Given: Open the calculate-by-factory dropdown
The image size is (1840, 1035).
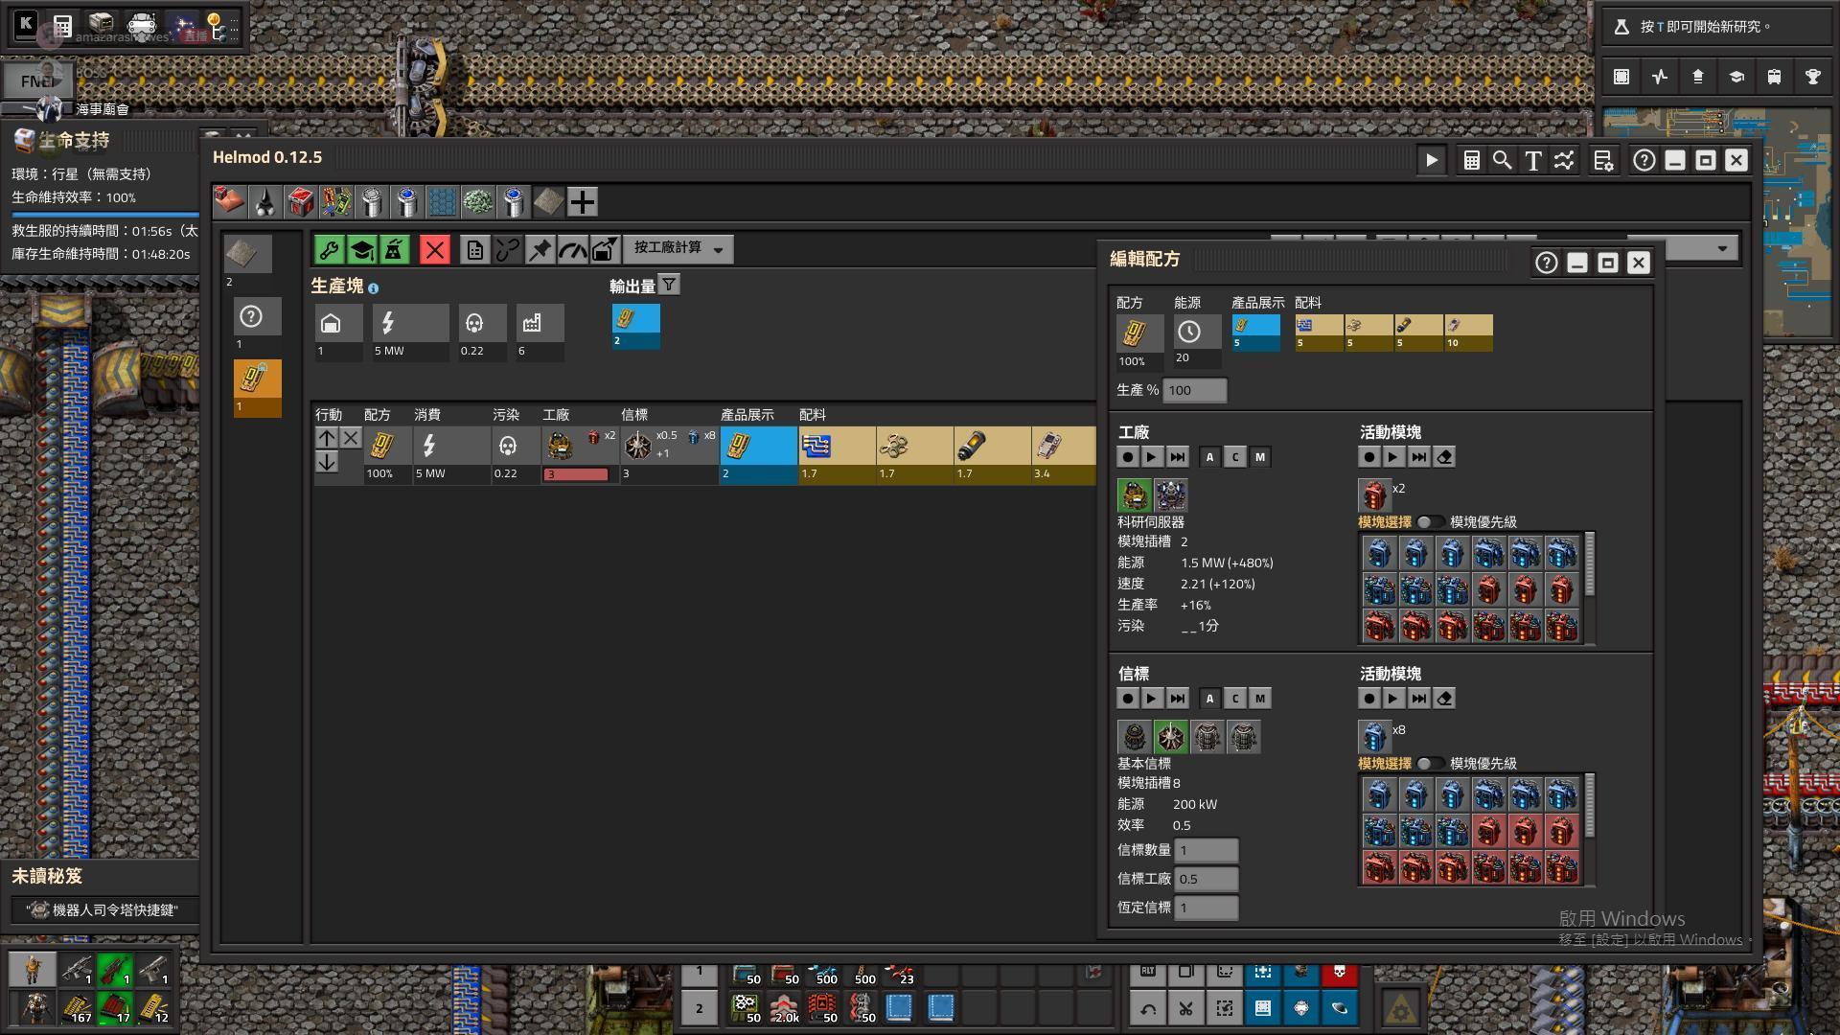Looking at the screenshot, I should [678, 249].
